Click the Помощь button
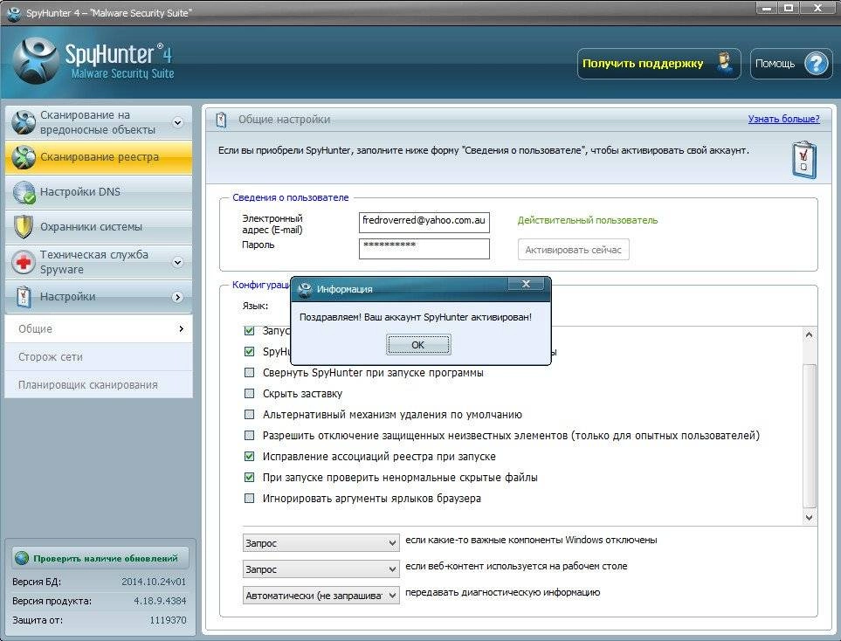Viewport: 841px width, 641px height. click(791, 64)
